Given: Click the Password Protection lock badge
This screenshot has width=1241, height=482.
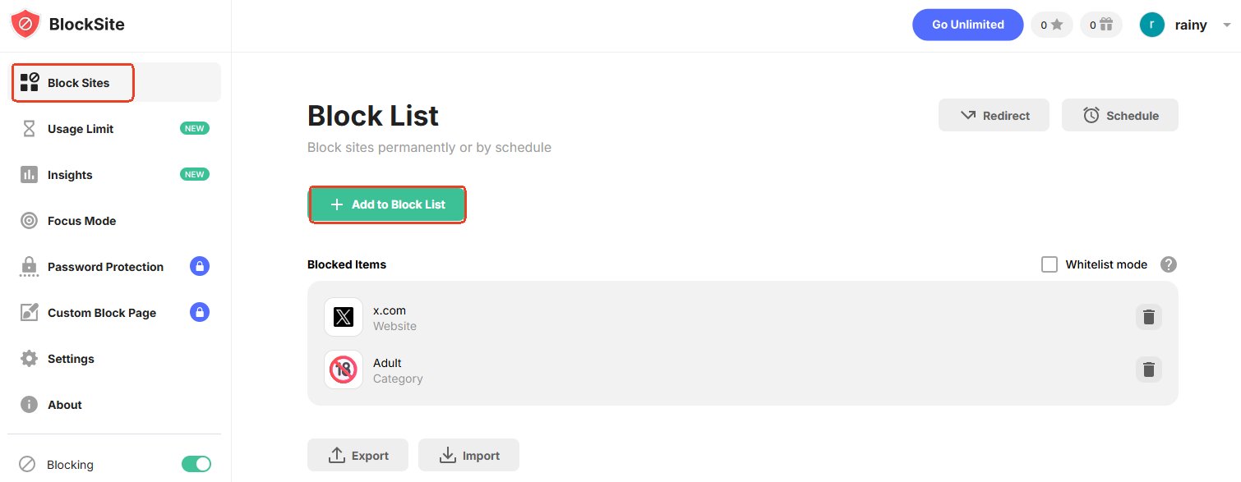Looking at the screenshot, I should [x=200, y=266].
